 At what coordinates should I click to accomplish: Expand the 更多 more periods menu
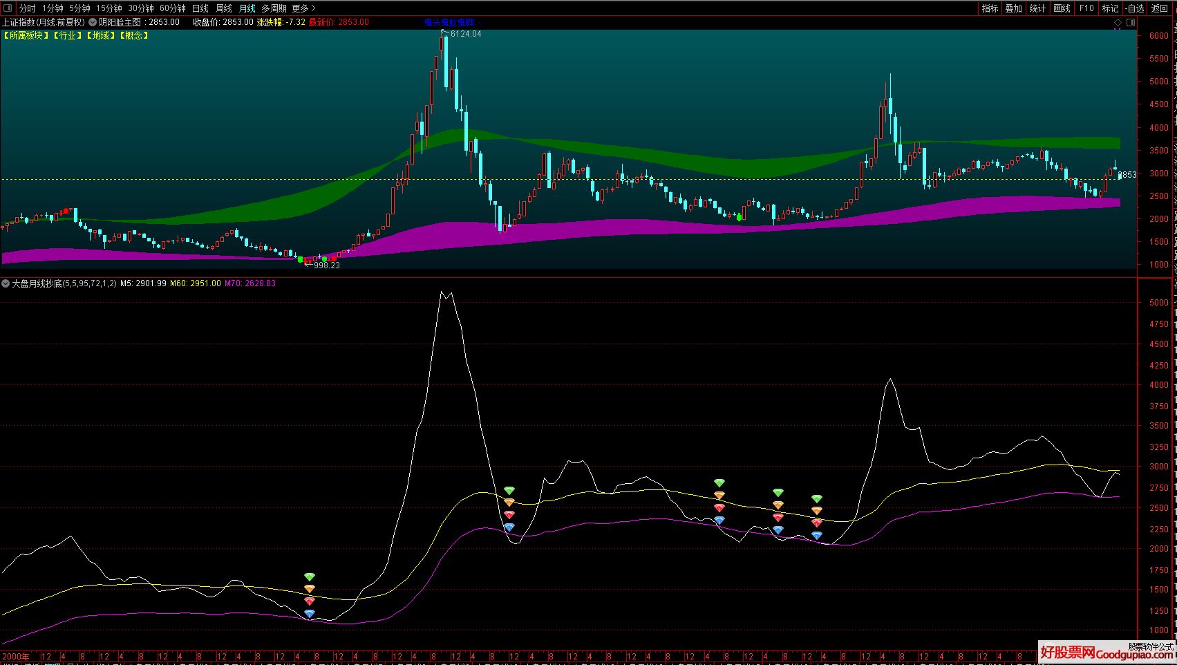(303, 8)
